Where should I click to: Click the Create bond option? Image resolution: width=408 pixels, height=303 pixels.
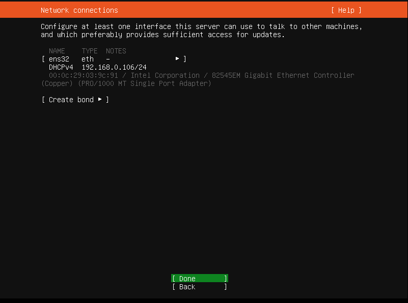pyautogui.click(x=75, y=100)
